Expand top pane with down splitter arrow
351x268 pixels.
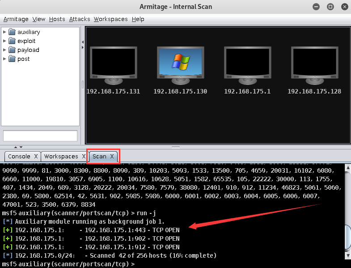(21, 147)
